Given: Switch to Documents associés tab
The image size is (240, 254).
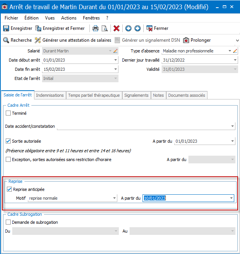Looking at the screenshot, I should 186,95.
